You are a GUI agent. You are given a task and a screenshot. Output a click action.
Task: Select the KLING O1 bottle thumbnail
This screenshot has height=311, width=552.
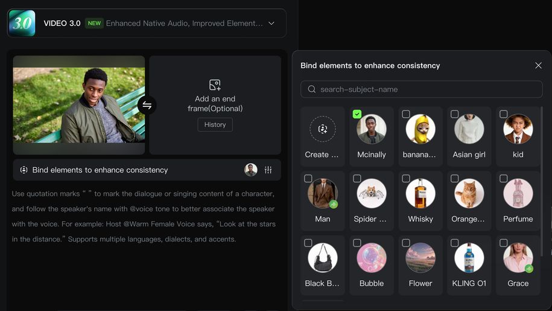coord(469,258)
